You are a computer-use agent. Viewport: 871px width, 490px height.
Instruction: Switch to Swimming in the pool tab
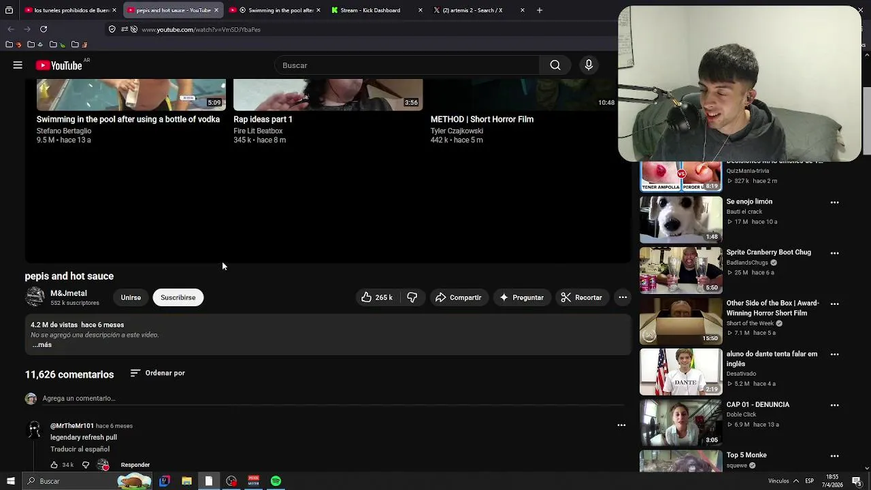[x=276, y=10]
